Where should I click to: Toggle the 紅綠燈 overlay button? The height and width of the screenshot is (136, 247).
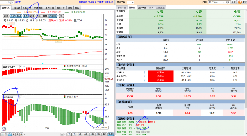coord(52,16)
